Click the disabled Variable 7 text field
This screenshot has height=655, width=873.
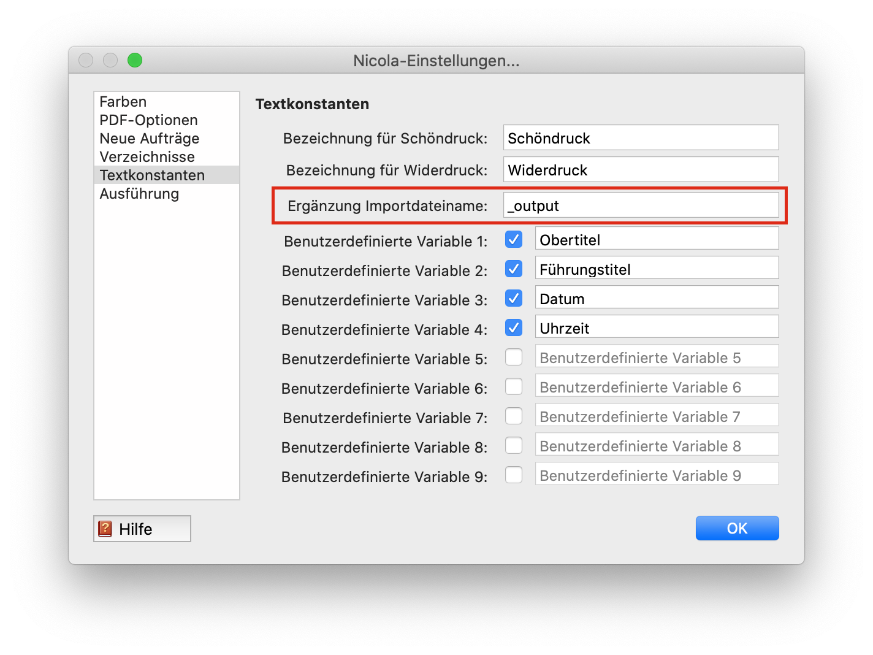pyautogui.click(x=657, y=415)
